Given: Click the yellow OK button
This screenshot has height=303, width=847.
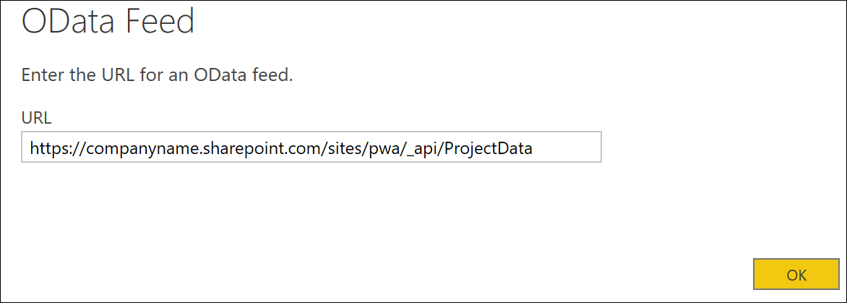Looking at the screenshot, I should coord(796,274).
